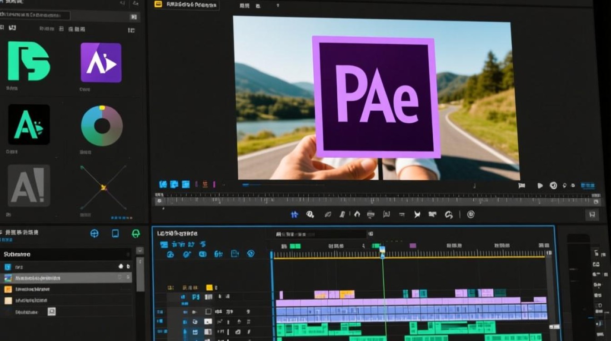
Task: Click the blue crosshair circle icon above the bin
Action: pyautogui.click(x=95, y=233)
